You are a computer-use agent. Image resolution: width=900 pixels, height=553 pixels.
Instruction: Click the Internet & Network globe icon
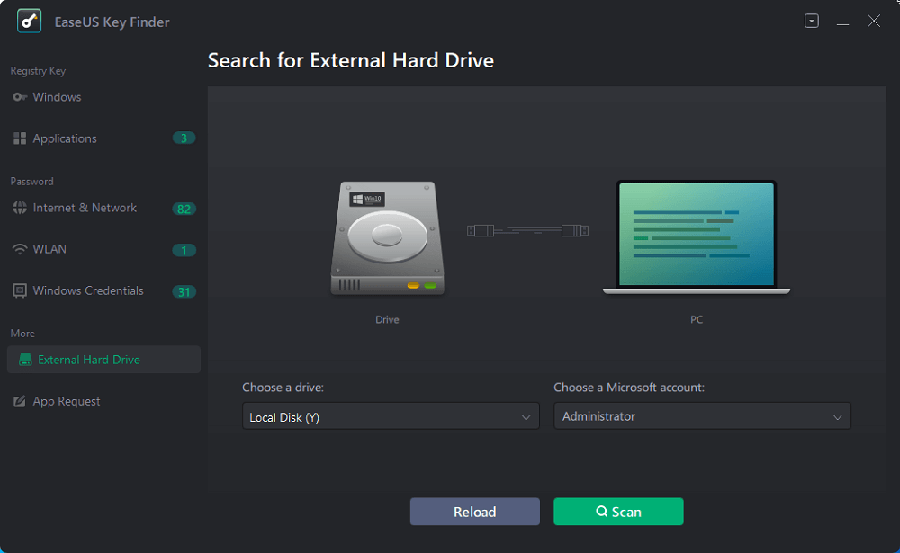(x=20, y=208)
